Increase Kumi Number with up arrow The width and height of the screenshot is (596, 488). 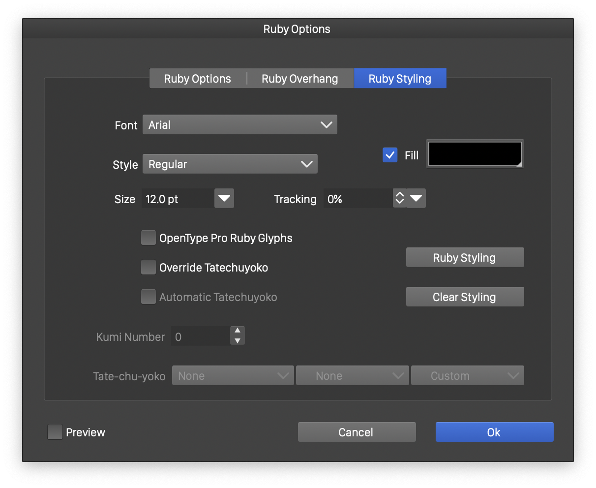click(238, 331)
